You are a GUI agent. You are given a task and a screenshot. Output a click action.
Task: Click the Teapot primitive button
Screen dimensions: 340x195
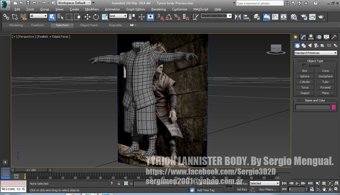(305, 93)
